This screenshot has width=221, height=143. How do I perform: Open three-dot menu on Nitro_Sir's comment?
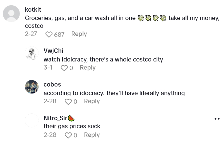(217, 119)
